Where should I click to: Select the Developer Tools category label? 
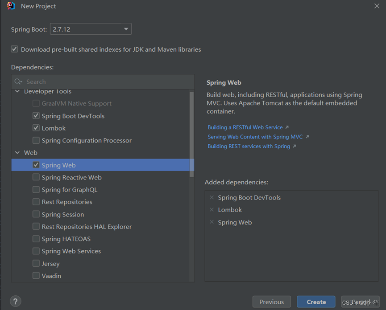(x=48, y=91)
